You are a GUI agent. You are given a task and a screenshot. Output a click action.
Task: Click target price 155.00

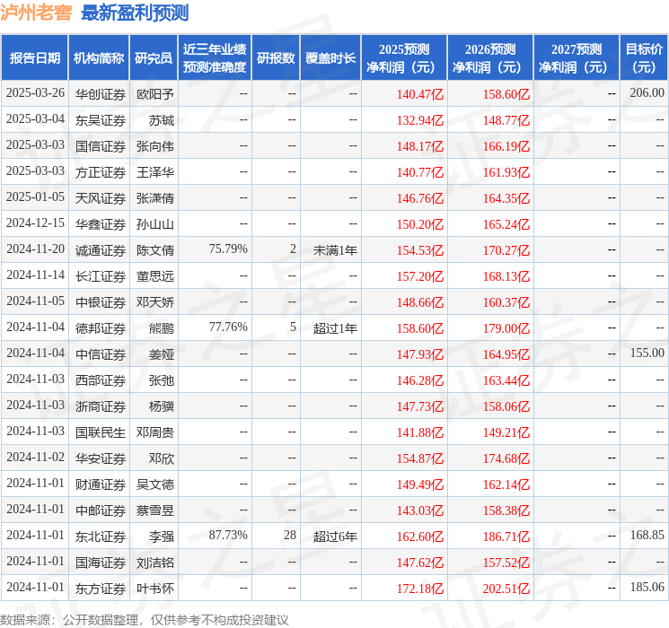click(647, 353)
